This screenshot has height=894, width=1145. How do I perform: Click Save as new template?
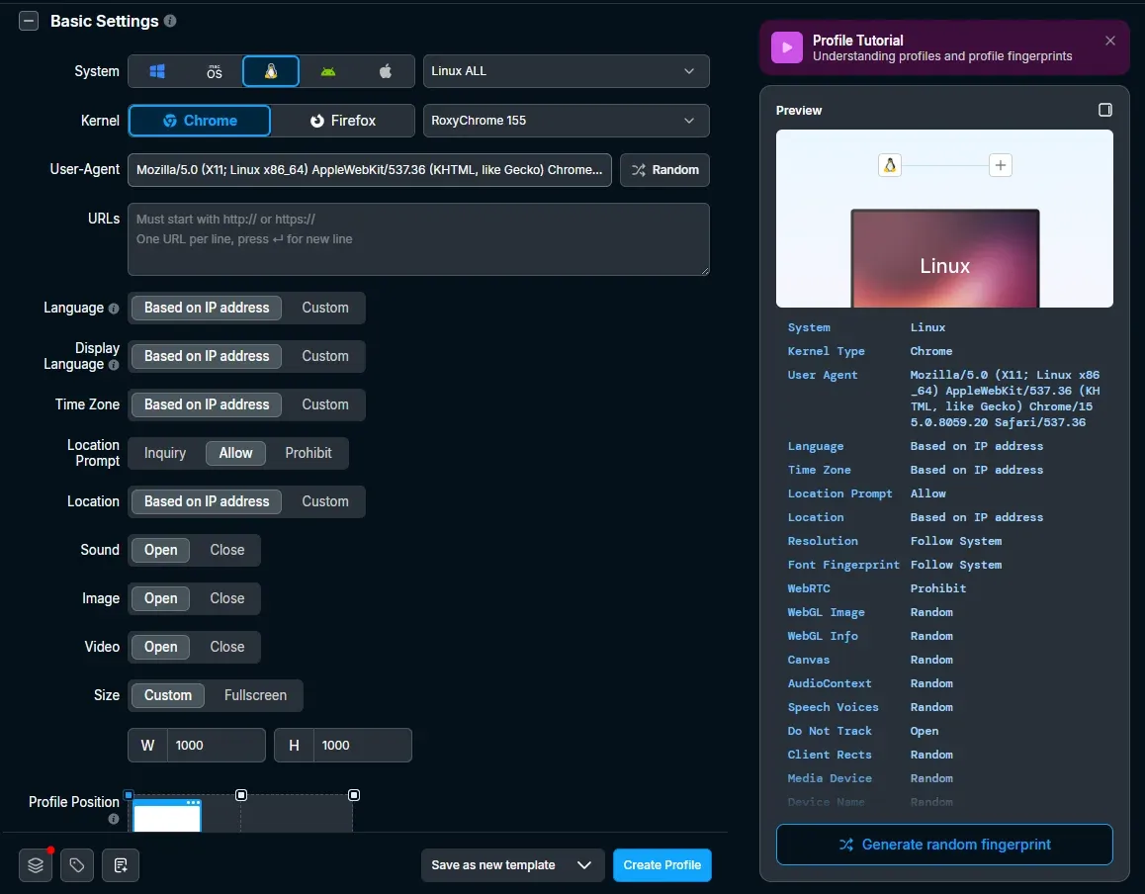(x=493, y=865)
